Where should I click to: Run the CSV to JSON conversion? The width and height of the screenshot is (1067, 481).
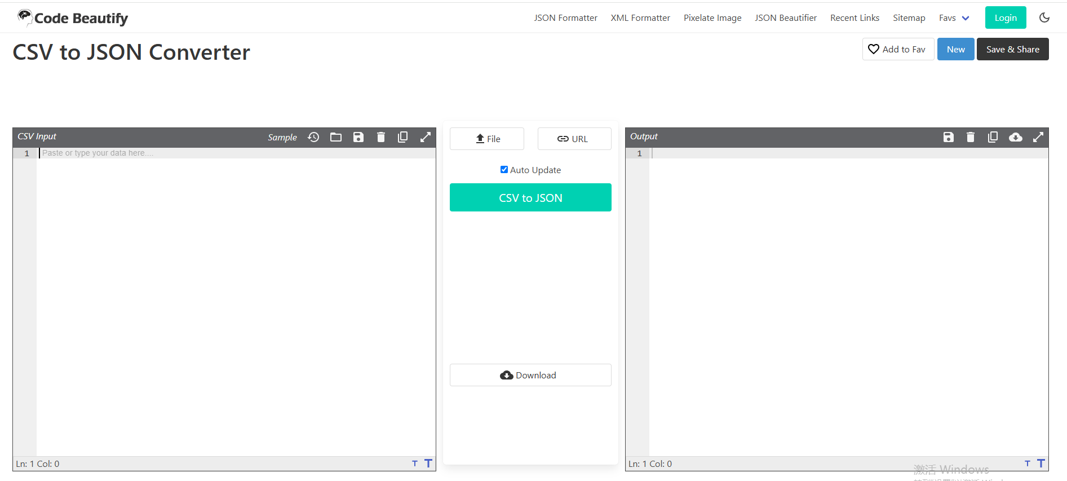[x=530, y=197]
